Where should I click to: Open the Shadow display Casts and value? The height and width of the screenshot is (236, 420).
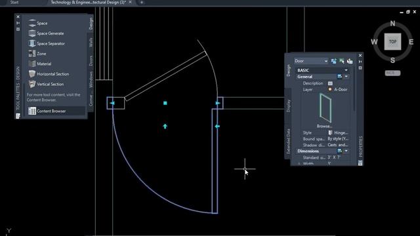pyautogui.click(x=338, y=145)
